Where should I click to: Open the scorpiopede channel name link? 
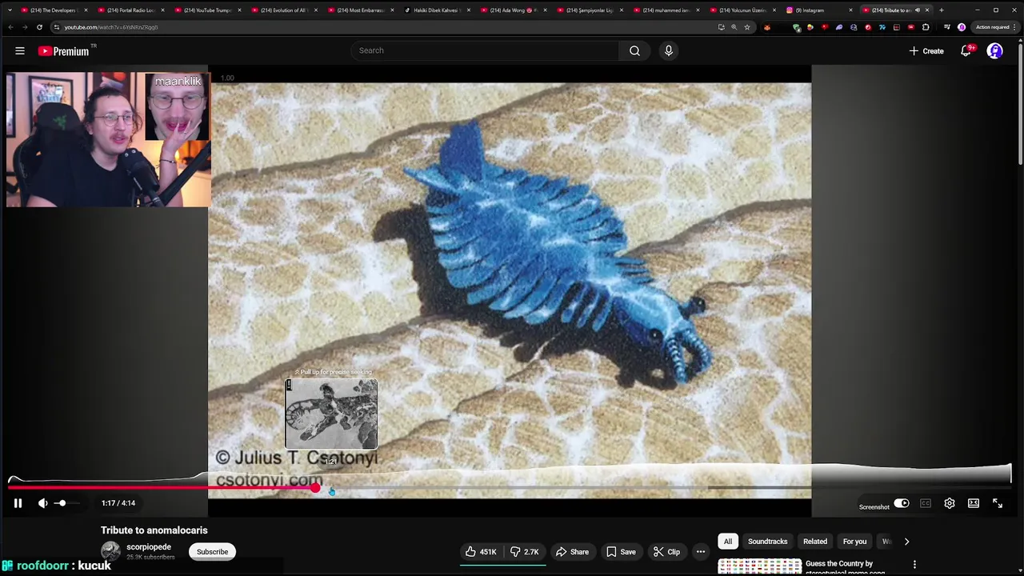click(149, 547)
